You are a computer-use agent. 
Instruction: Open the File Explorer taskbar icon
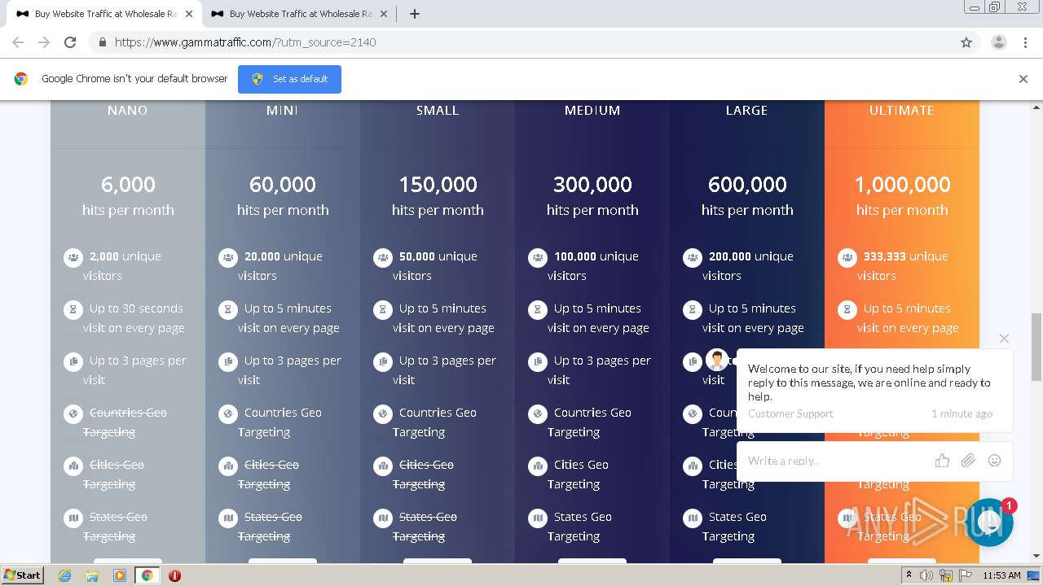(92, 575)
